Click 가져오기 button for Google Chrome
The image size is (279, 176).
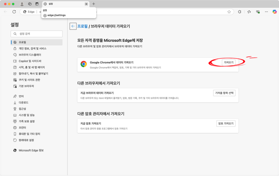pos(228,63)
